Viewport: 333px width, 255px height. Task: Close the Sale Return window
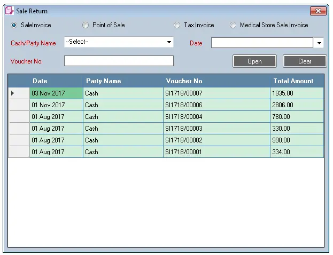318,11
